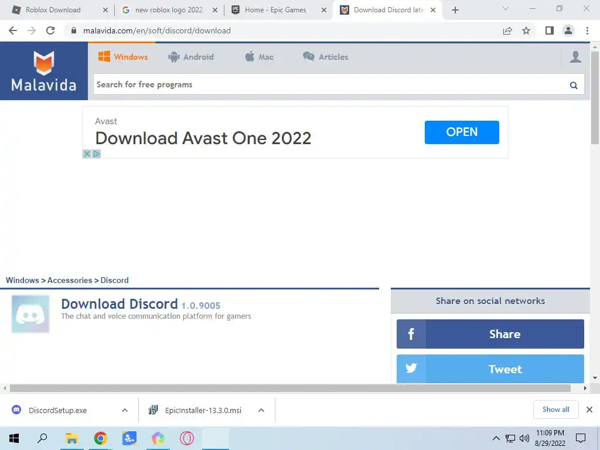Close the downloads bar
The height and width of the screenshot is (450, 600).
pos(589,410)
